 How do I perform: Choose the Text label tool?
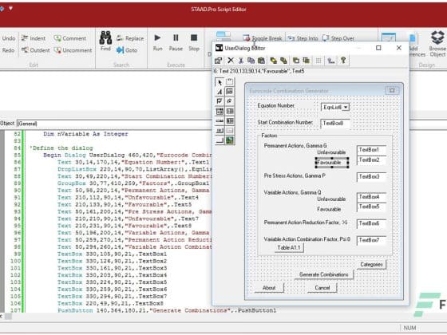[220, 92]
